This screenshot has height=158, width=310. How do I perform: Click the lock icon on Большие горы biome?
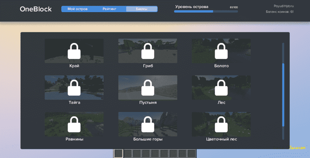[x=148, y=124]
